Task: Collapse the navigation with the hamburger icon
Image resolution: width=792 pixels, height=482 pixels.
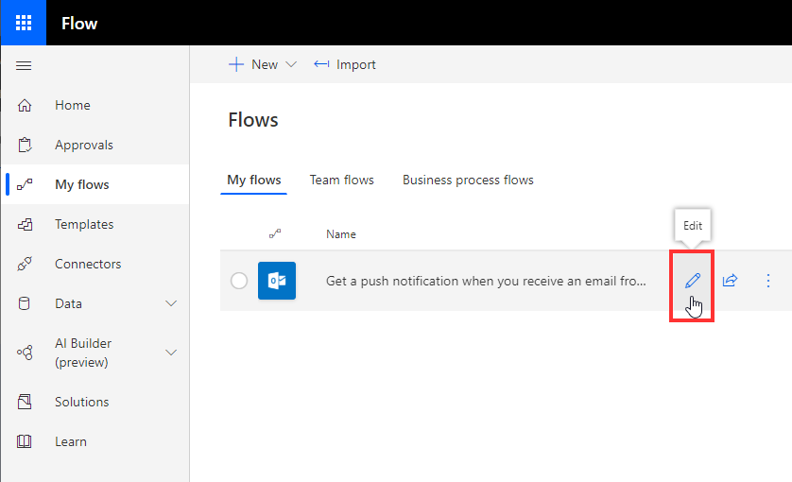Action: coord(24,65)
